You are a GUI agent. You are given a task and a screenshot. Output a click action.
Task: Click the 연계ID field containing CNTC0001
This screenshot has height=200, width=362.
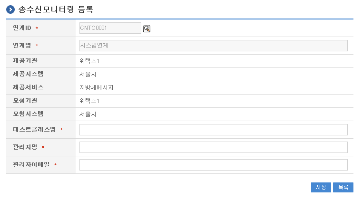pos(110,28)
